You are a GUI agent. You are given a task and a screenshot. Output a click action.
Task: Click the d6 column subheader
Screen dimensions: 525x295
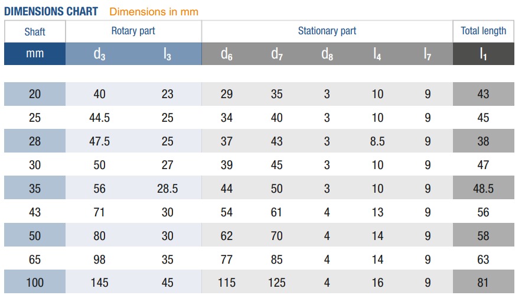[x=227, y=54]
